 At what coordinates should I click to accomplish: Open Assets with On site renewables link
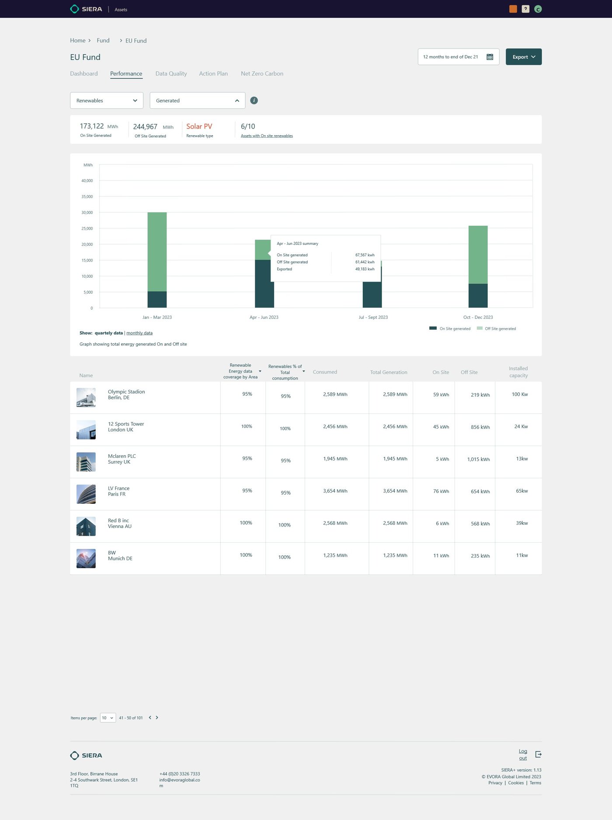click(267, 136)
